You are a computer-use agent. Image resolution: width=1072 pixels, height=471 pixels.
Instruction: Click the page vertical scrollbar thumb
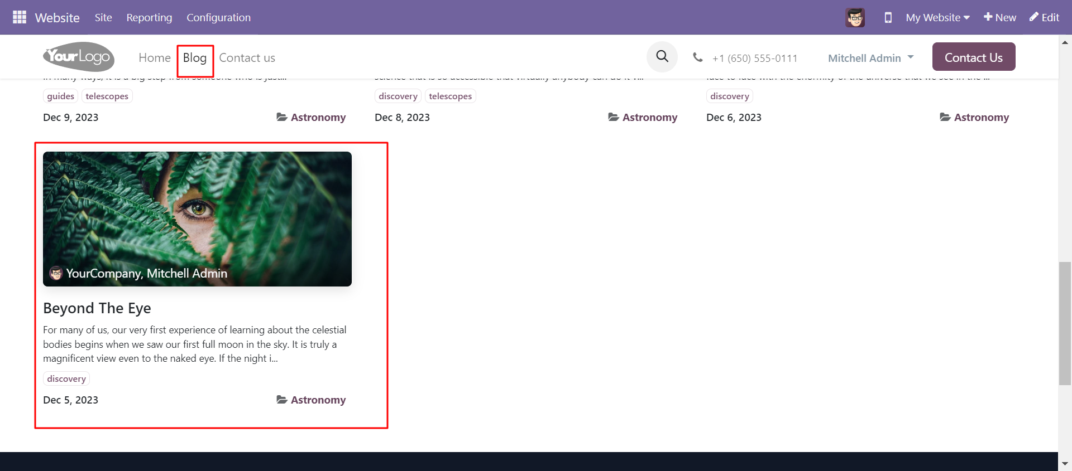(x=1065, y=323)
